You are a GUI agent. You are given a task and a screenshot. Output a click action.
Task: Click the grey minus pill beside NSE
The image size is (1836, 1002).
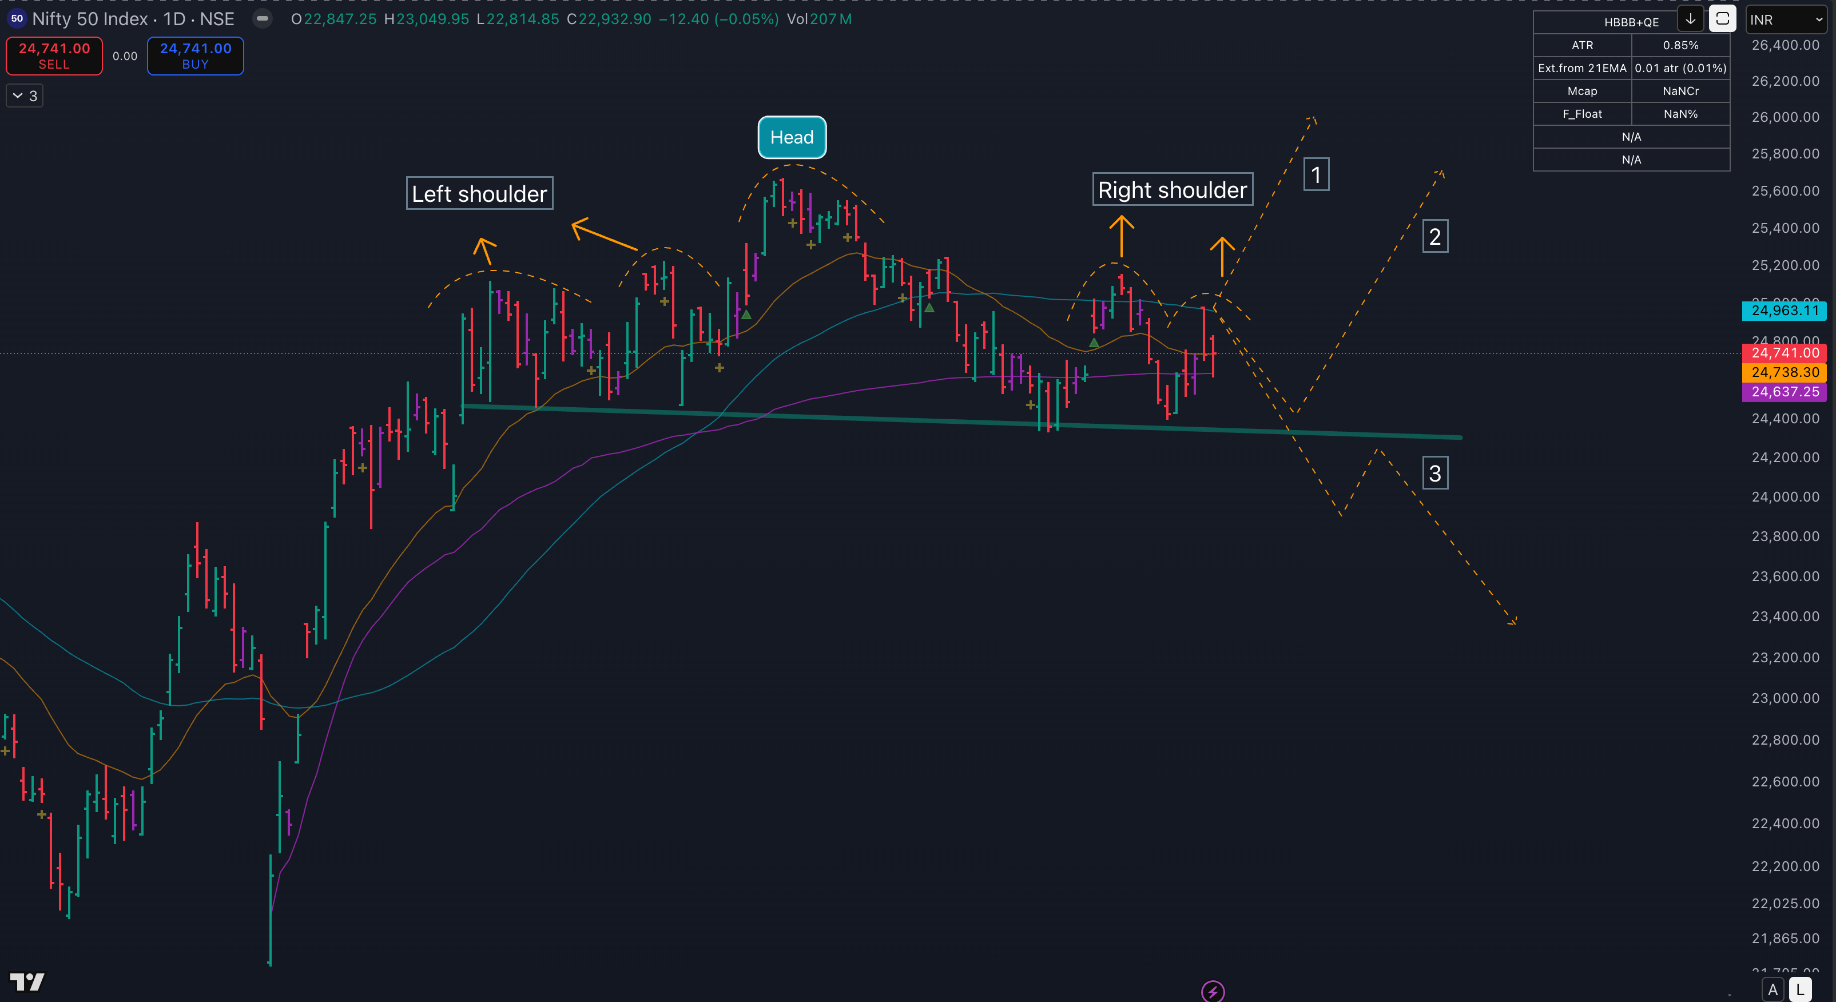(263, 18)
